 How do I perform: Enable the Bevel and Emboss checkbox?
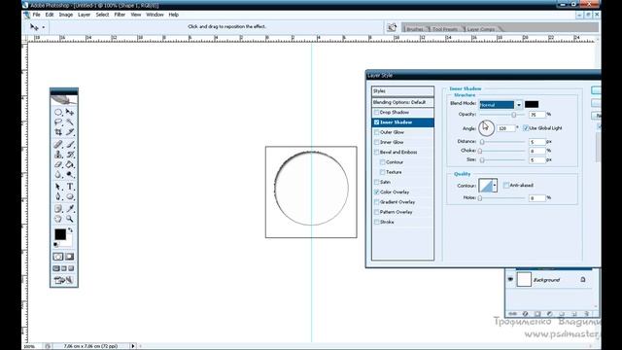(x=376, y=152)
